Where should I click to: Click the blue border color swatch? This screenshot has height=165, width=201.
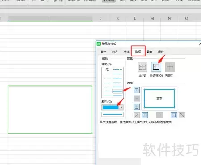[110, 107]
